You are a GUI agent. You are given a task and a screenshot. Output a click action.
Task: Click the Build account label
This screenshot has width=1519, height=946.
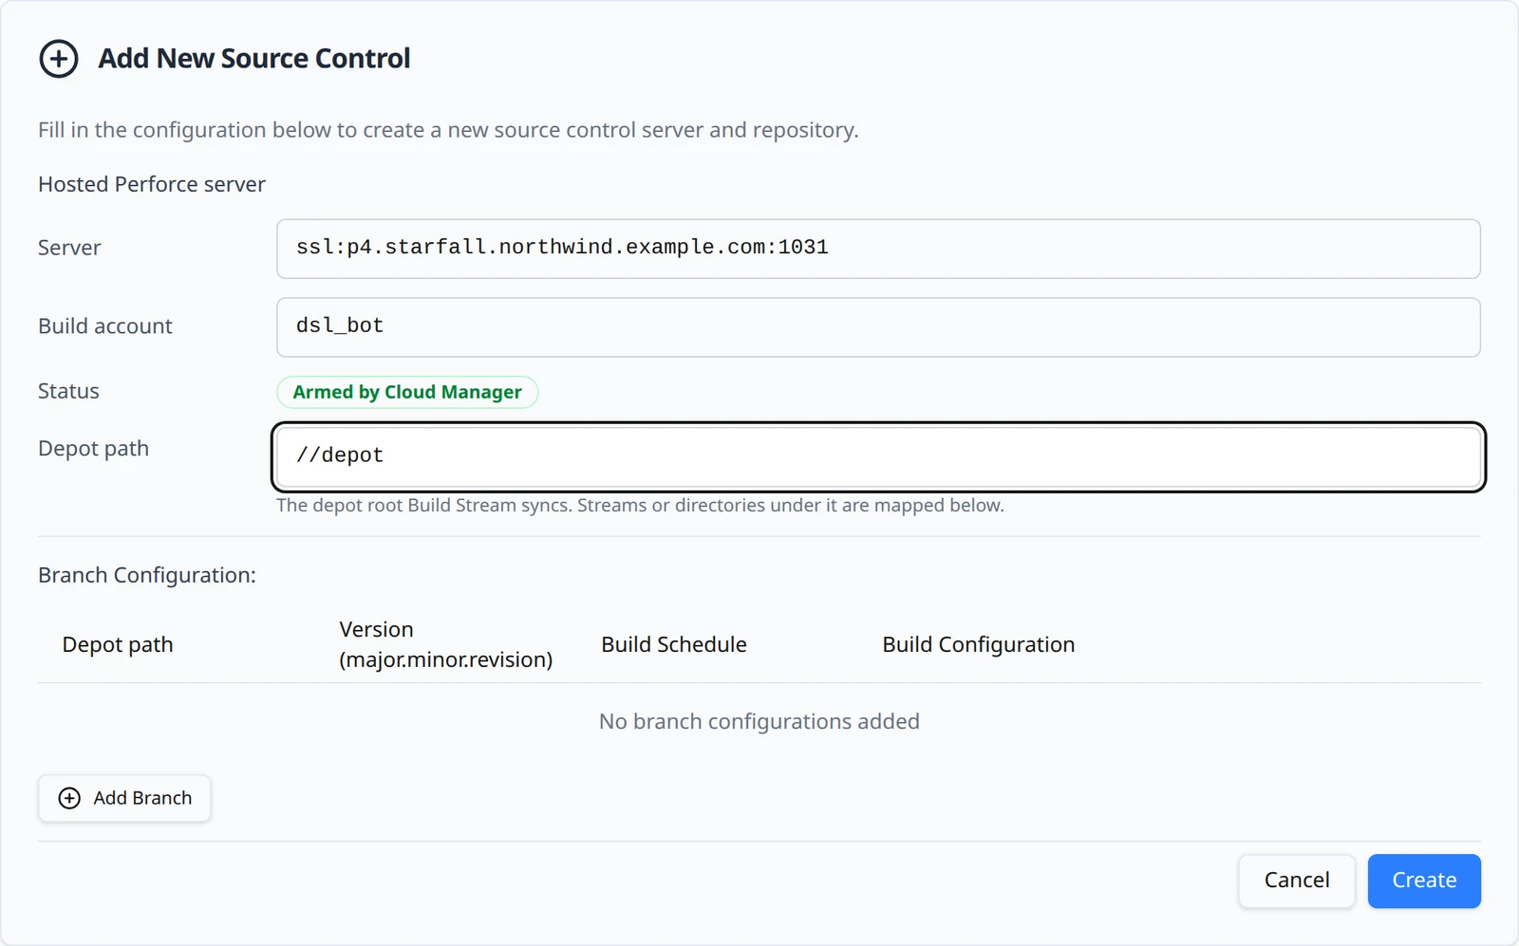click(x=105, y=326)
